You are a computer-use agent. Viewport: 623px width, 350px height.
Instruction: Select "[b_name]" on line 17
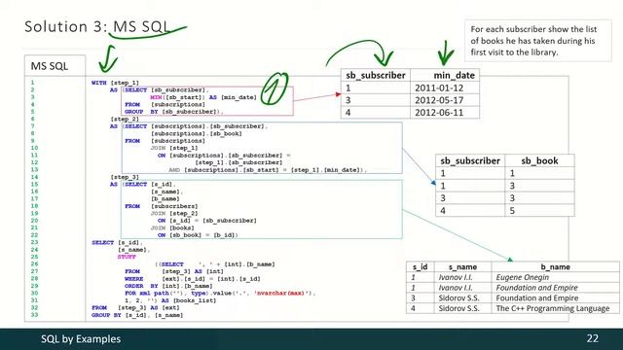pyautogui.click(x=165, y=198)
